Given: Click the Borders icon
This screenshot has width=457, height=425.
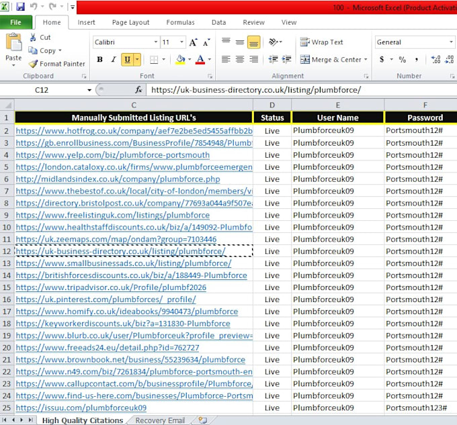Looking at the screenshot, I should coord(154,60).
